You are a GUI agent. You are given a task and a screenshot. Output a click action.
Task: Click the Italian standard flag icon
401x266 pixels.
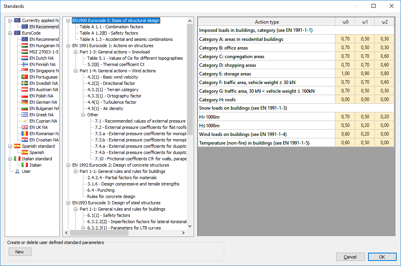pyautogui.click(x=17, y=159)
